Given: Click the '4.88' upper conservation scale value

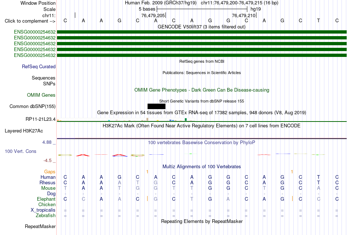Looking at the screenshot, I should [x=47, y=142].
